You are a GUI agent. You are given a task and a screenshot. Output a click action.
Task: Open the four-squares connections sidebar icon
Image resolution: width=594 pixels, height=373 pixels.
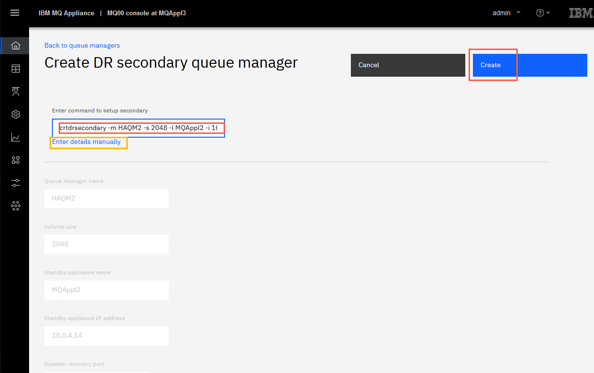16,160
